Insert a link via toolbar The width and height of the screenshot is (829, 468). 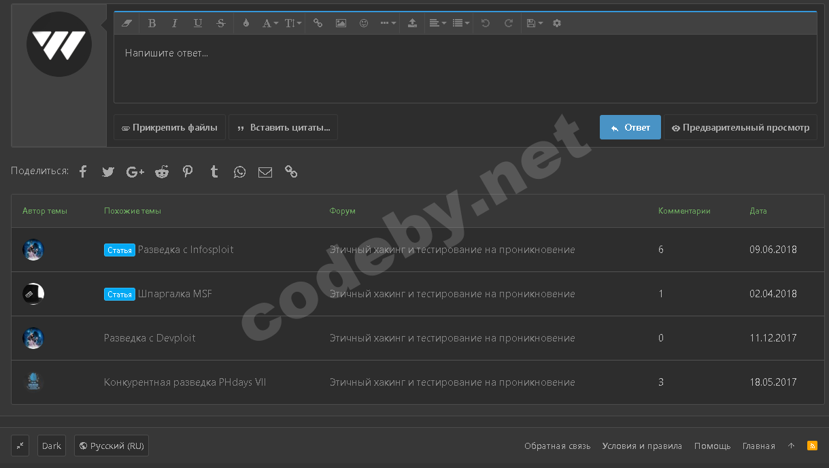pos(318,23)
